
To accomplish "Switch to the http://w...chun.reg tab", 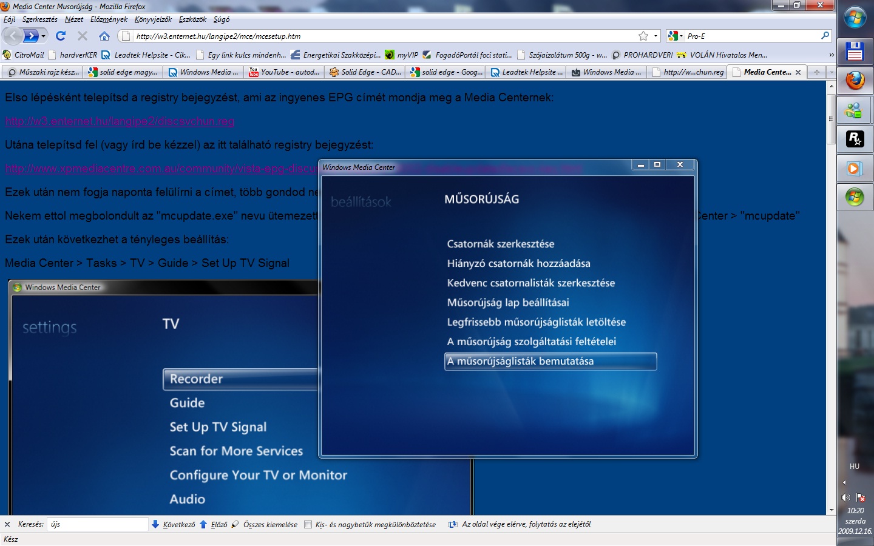I will pos(687,72).
